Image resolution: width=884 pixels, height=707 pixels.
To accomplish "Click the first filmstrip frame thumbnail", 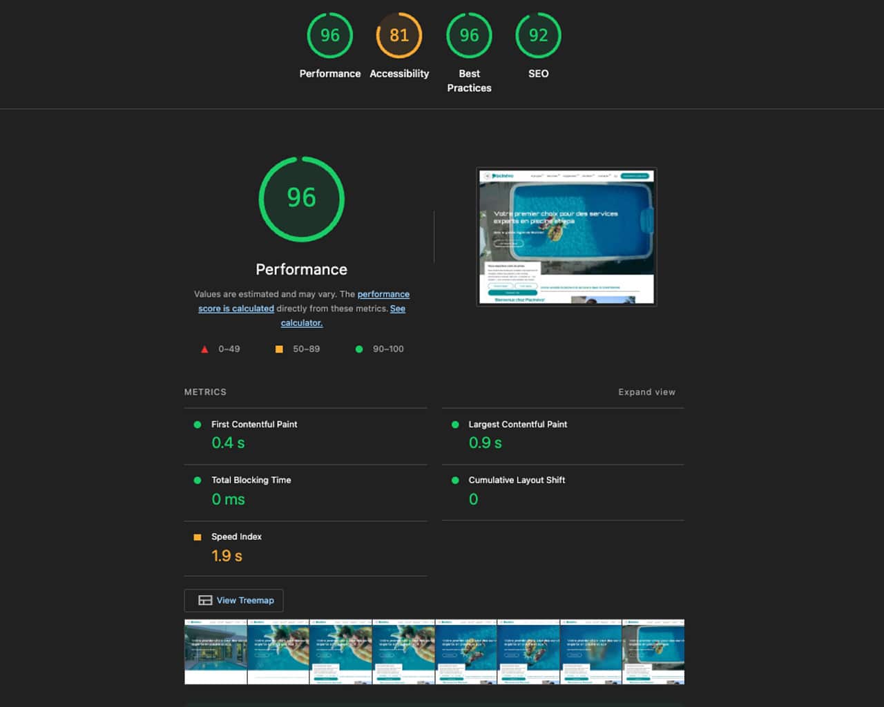I will (215, 652).
